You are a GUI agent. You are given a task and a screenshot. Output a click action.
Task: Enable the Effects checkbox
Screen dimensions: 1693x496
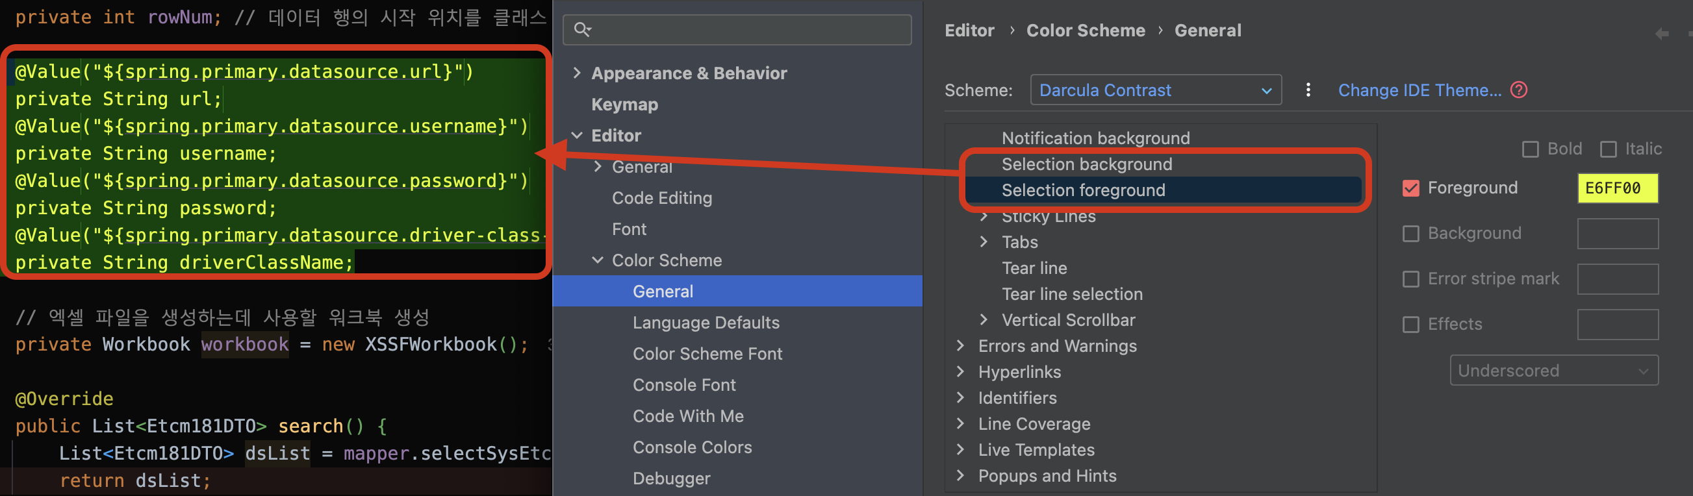[1410, 325]
